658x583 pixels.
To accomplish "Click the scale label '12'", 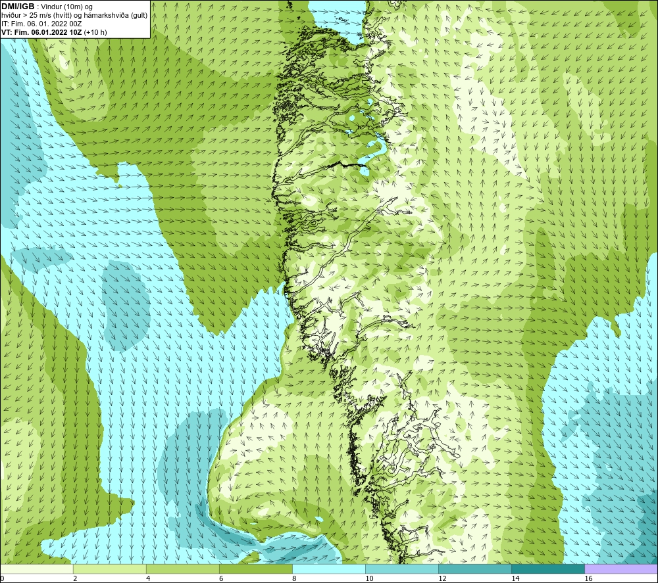I will click(x=442, y=579).
